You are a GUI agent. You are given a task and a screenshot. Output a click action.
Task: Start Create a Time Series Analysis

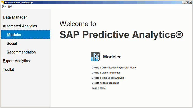108,78
